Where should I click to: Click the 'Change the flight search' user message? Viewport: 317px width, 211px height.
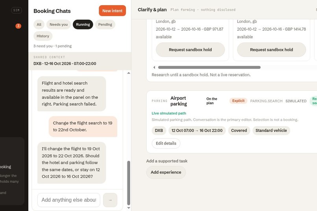click(83, 127)
